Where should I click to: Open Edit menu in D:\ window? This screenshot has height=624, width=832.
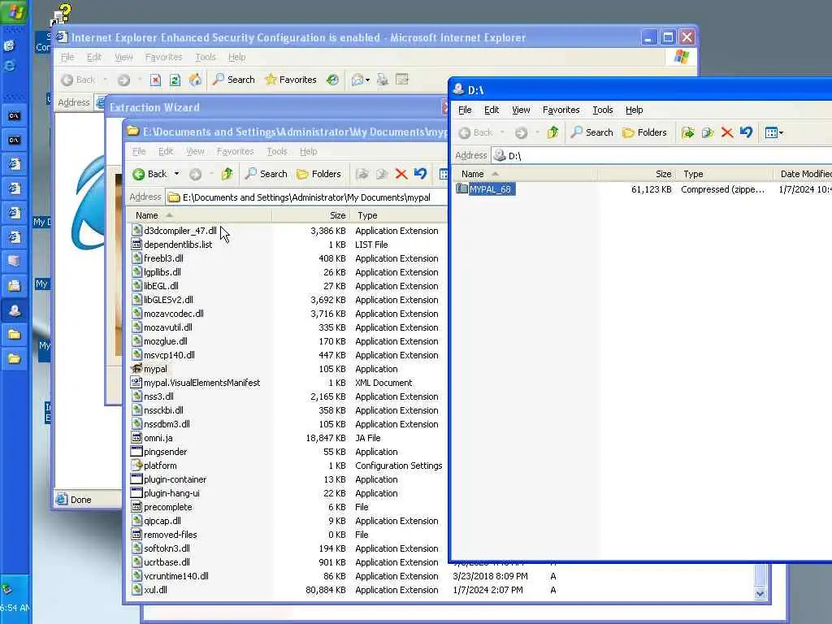coord(492,110)
